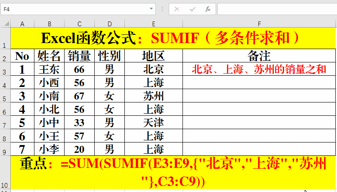Click the cell '小南'
Image resolution: width=337 pixels, height=192 pixels.
[49, 96]
